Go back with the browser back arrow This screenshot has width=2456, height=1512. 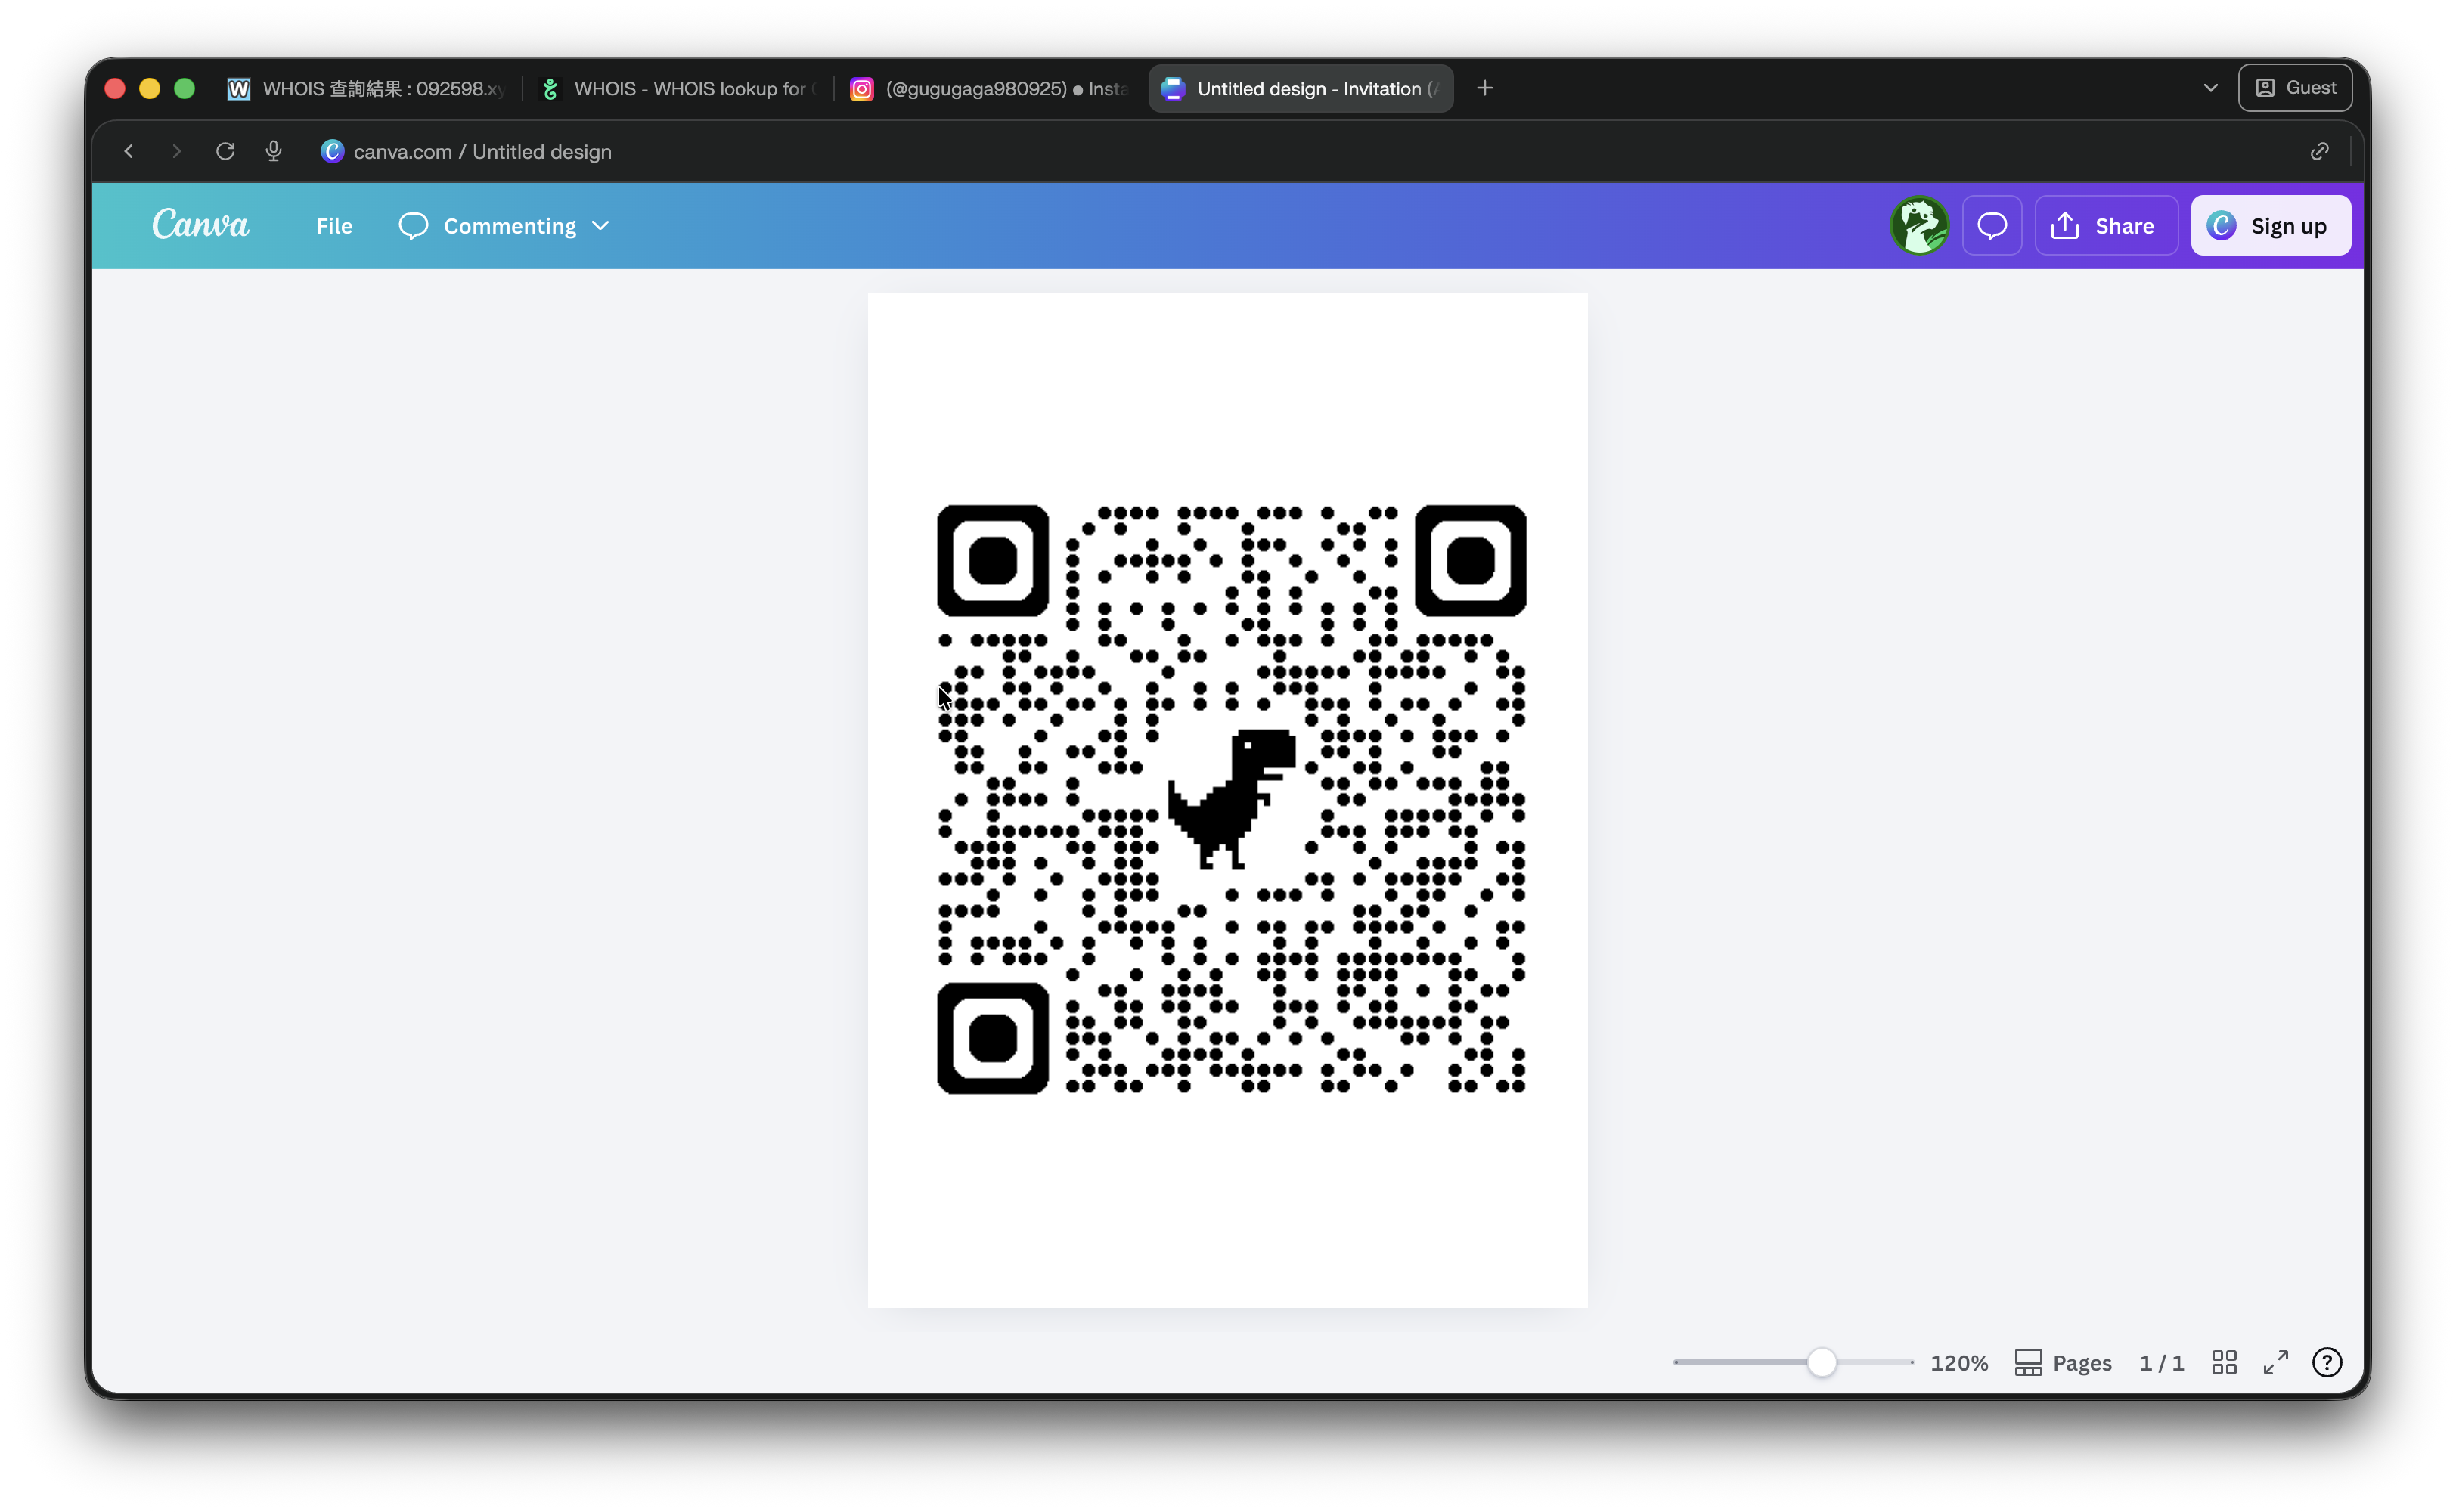[129, 151]
